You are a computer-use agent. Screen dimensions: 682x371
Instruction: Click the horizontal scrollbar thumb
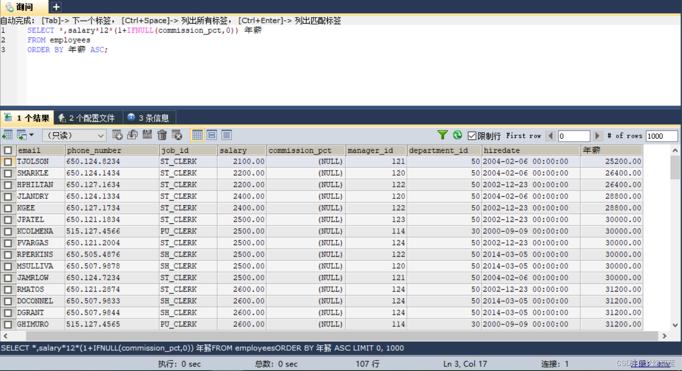click(342, 336)
